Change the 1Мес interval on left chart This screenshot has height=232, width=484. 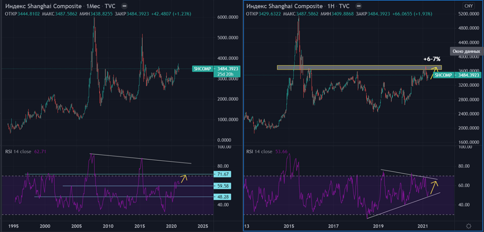pyautogui.click(x=93, y=6)
